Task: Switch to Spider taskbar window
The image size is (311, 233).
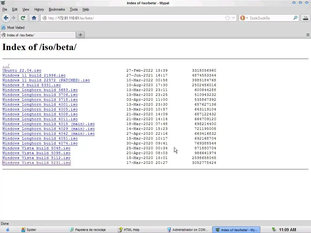Action: [29, 230]
